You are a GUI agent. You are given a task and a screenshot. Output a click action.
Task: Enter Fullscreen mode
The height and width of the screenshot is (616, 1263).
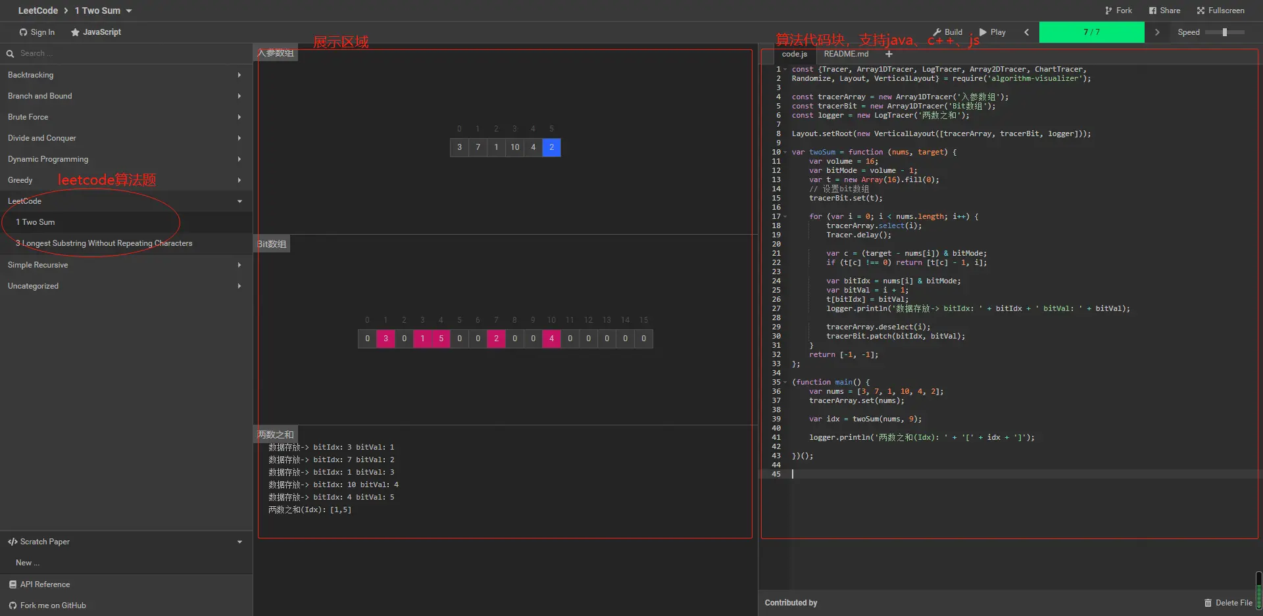coord(1220,11)
